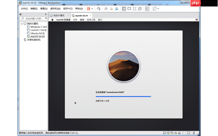Click the installation progress bar
The width and height of the screenshot is (218, 136).
pos(123,97)
